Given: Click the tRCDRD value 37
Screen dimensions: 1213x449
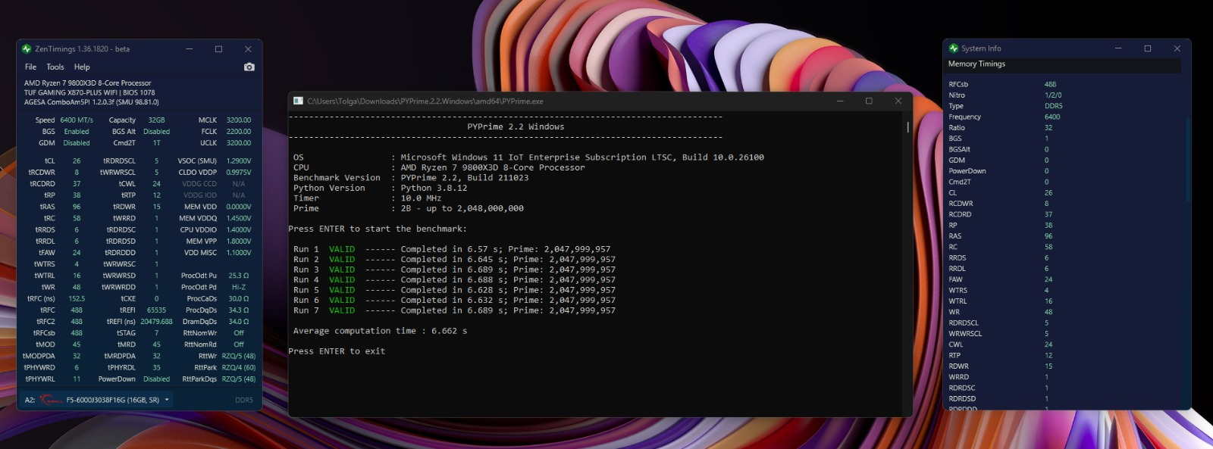Looking at the screenshot, I should pos(77,183).
